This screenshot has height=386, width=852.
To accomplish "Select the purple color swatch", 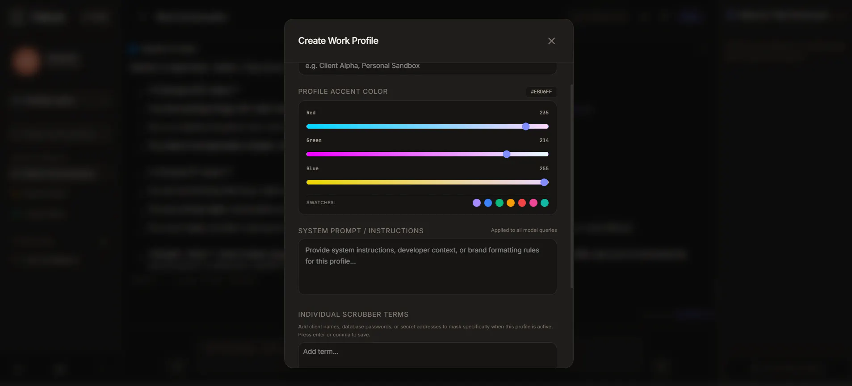I will pos(477,203).
